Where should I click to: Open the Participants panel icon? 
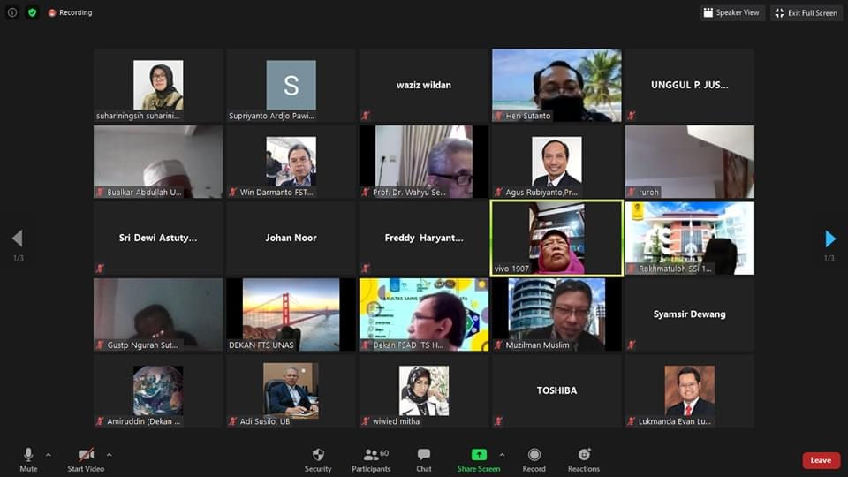tap(371, 455)
